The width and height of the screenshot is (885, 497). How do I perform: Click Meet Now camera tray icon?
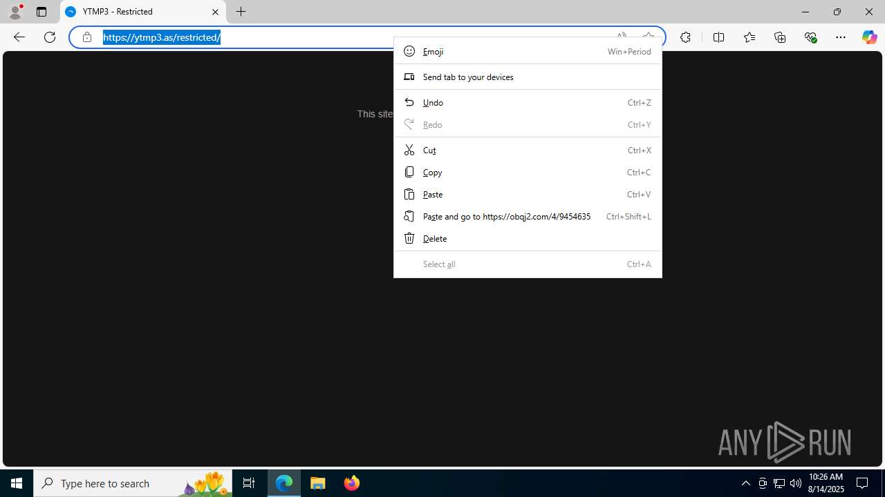click(x=763, y=483)
